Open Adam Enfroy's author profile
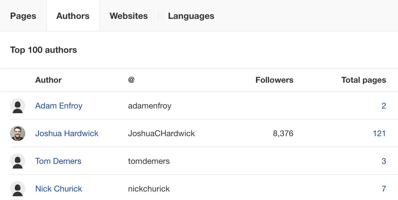The width and height of the screenshot is (398, 200). pyautogui.click(x=59, y=106)
